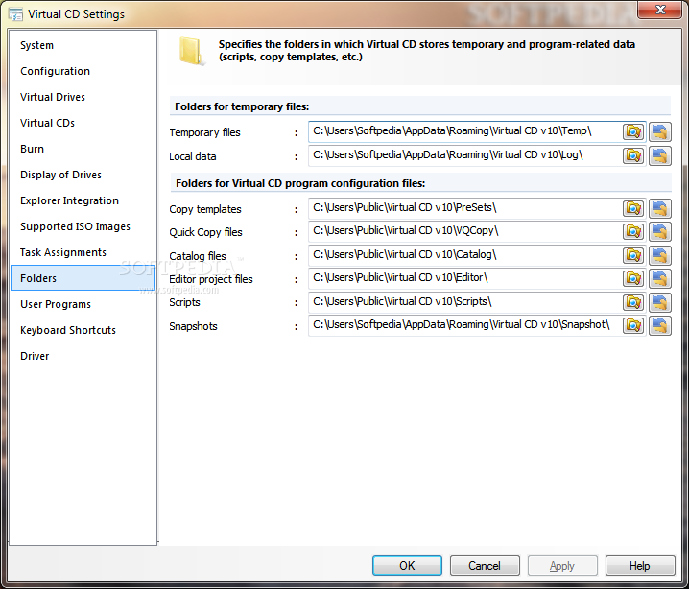Image resolution: width=689 pixels, height=589 pixels.
Task: Browse folder for Copy templates path
Action: [633, 208]
